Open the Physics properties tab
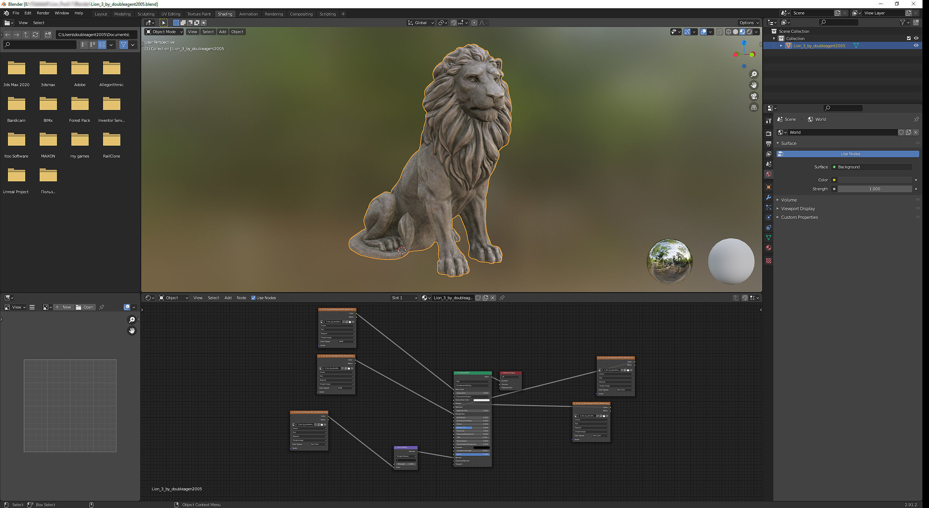Image resolution: width=929 pixels, height=508 pixels. click(769, 217)
